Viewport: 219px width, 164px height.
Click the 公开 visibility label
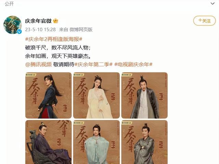point(9,4)
